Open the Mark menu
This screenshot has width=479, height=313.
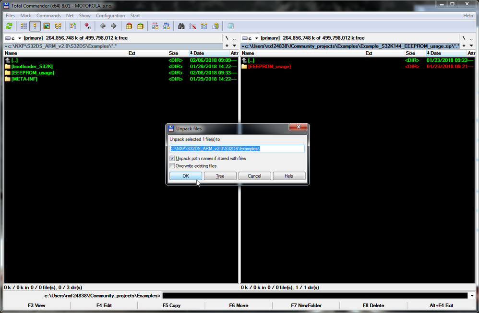click(25, 15)
